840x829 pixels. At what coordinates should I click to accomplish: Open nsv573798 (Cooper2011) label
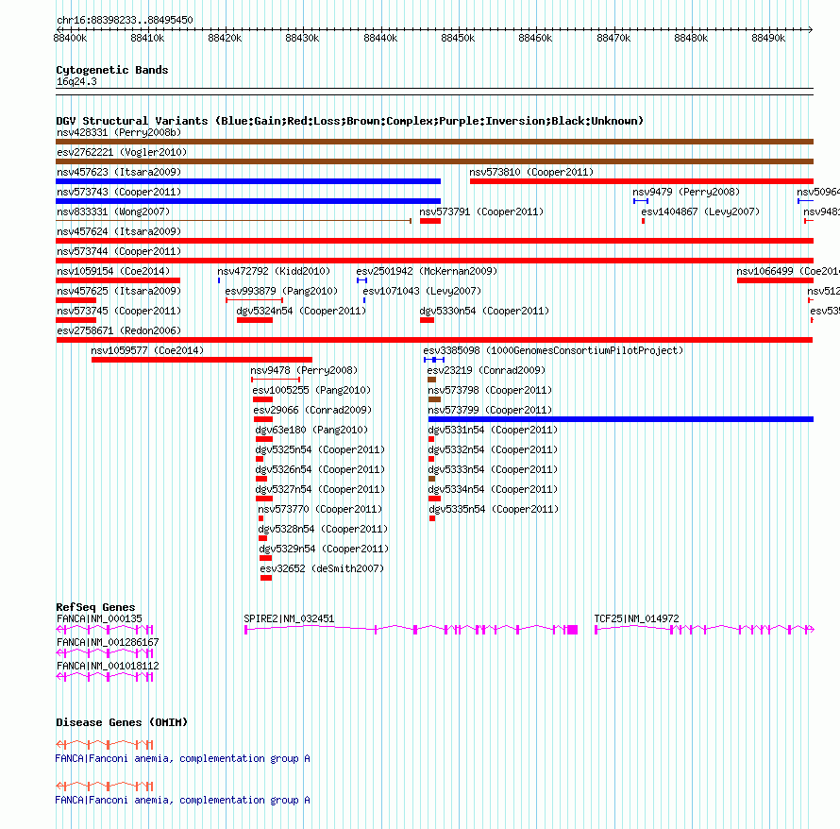tap(490, 390)
